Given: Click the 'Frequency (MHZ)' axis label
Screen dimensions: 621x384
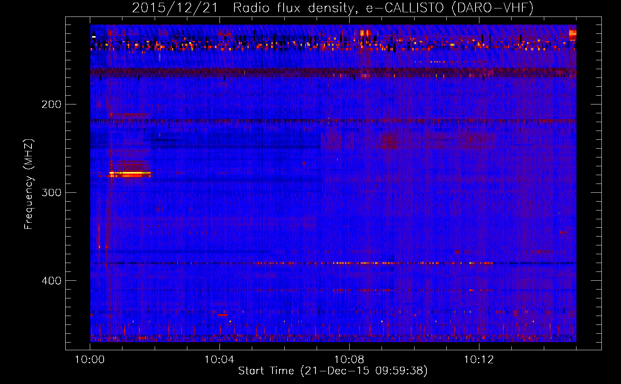Looking at the screenshot, I should [29, 184].
